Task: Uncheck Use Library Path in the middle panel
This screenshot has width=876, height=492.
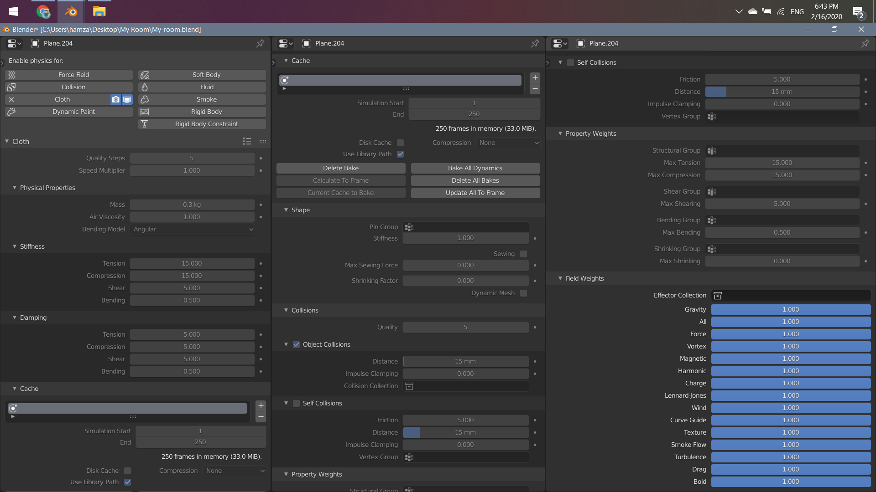Action: click(x=400, y=154)
